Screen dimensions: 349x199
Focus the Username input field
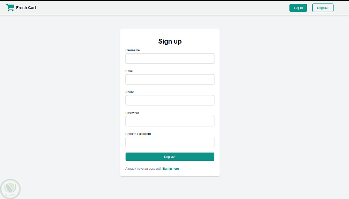tap(170, 59)
